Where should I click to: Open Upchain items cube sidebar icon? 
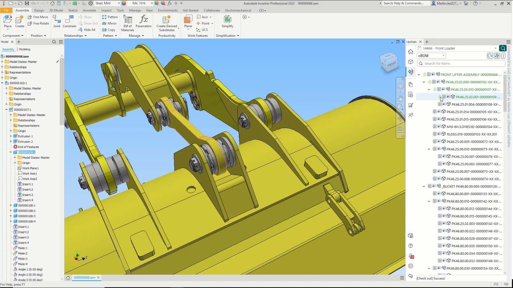click(x=410, y=62)
